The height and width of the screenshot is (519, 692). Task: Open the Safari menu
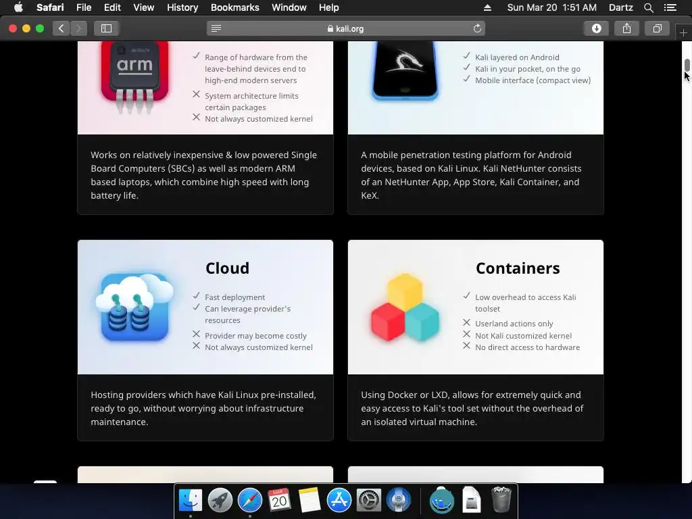click(x=50, y=7)
